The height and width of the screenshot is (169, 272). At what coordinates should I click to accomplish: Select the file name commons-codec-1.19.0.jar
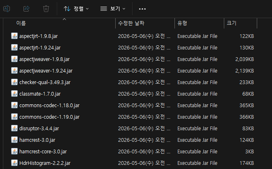click(x=49, y=117)
